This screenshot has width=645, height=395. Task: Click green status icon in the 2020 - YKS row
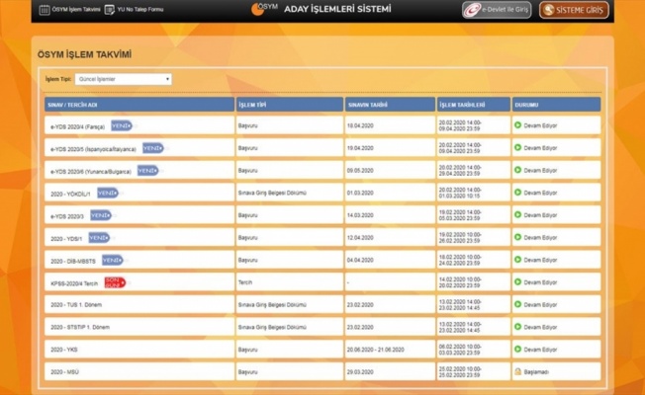click(517, 350)
